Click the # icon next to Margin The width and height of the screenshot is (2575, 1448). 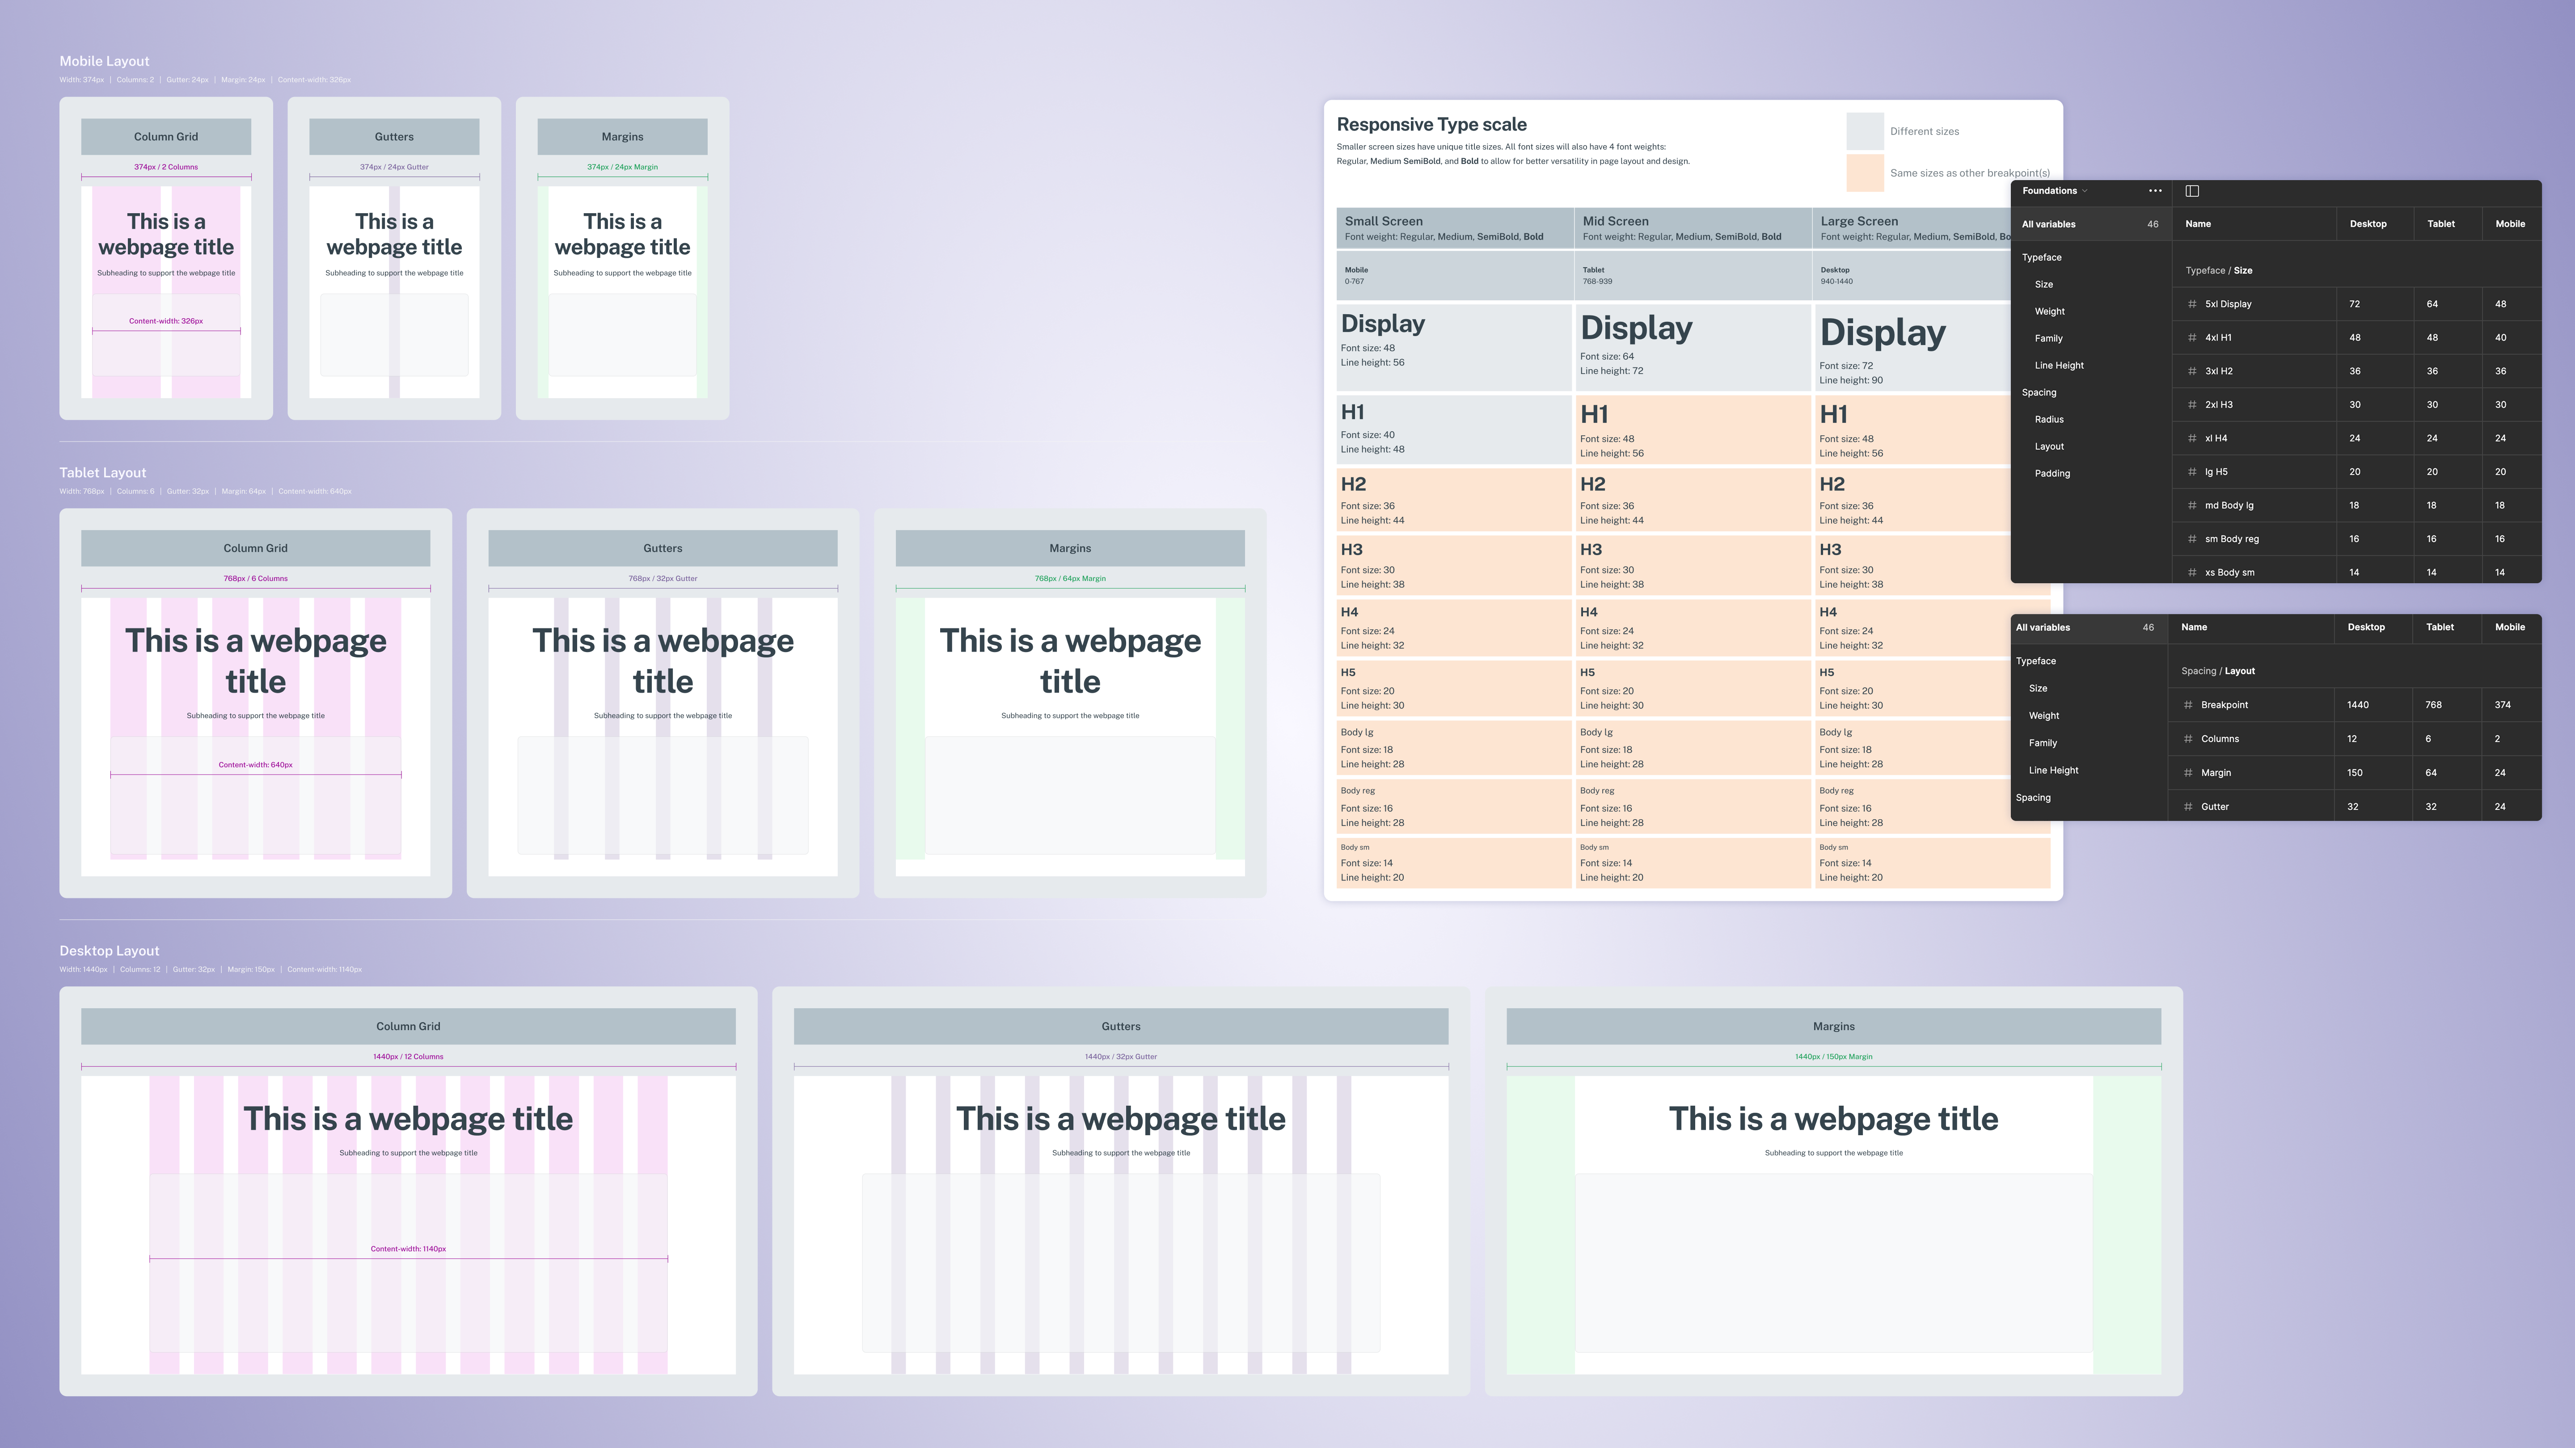(2188, 772)
